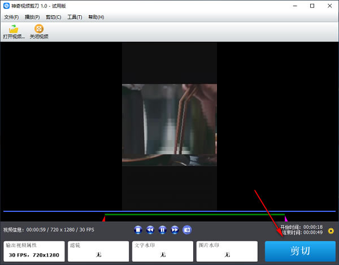The height and width of the screenshot is (265, 339).
Task: Open the 工具(T) menu
Action: (x=75, y=17)
